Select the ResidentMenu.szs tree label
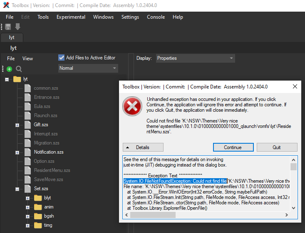305x233 pixels. [52, 170]
